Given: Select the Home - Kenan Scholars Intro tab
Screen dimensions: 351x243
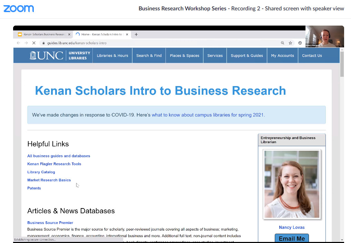Looking at the screenshot, I should click(101, 34).
